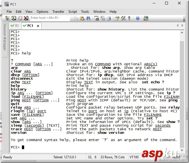Click the 'load [FILENAME]' help entry

pos(27,97)
